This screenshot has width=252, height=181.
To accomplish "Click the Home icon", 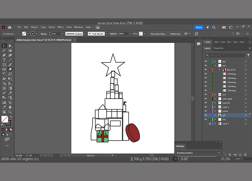I will click(10, 27).
